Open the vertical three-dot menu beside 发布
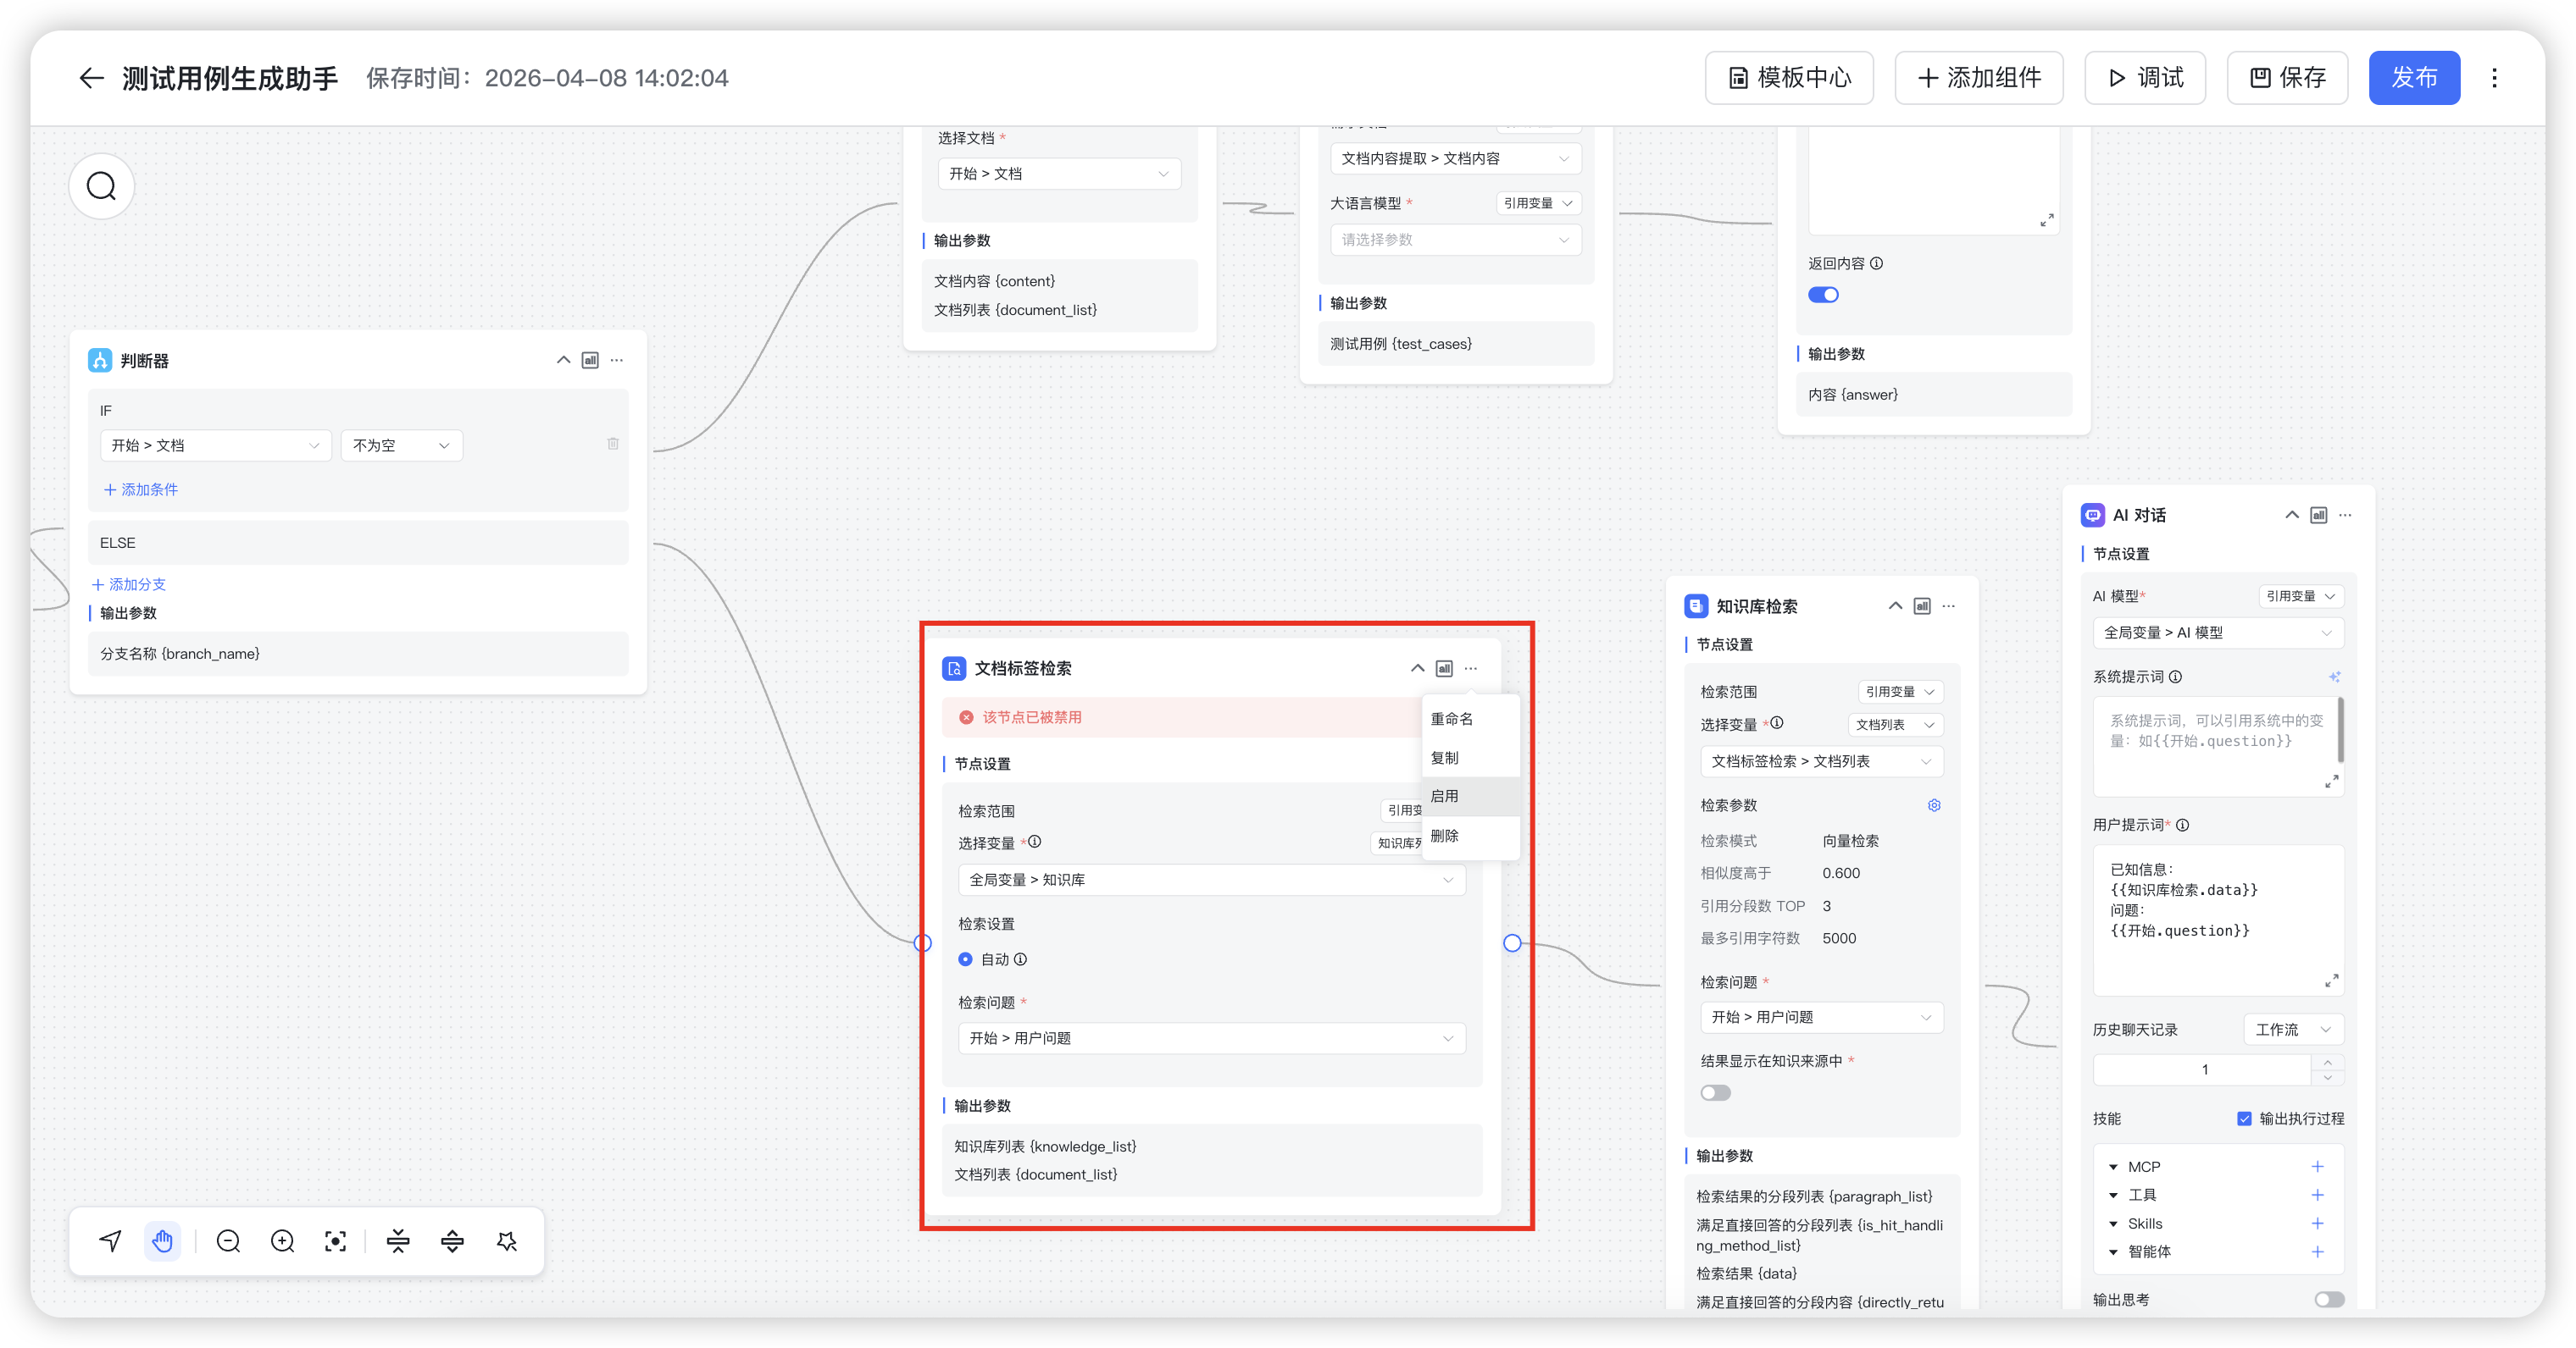This screenshot has height=1348, width=2576. [x=2494, y=78]
